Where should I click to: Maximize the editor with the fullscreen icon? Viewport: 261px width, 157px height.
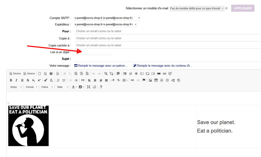coord(88,87)
